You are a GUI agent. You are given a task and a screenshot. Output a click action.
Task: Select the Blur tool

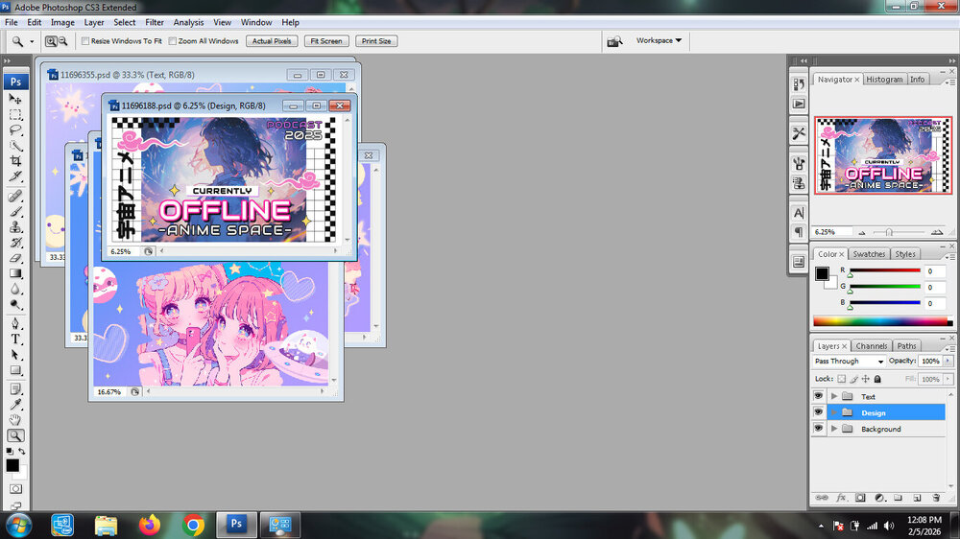[15, 290]
